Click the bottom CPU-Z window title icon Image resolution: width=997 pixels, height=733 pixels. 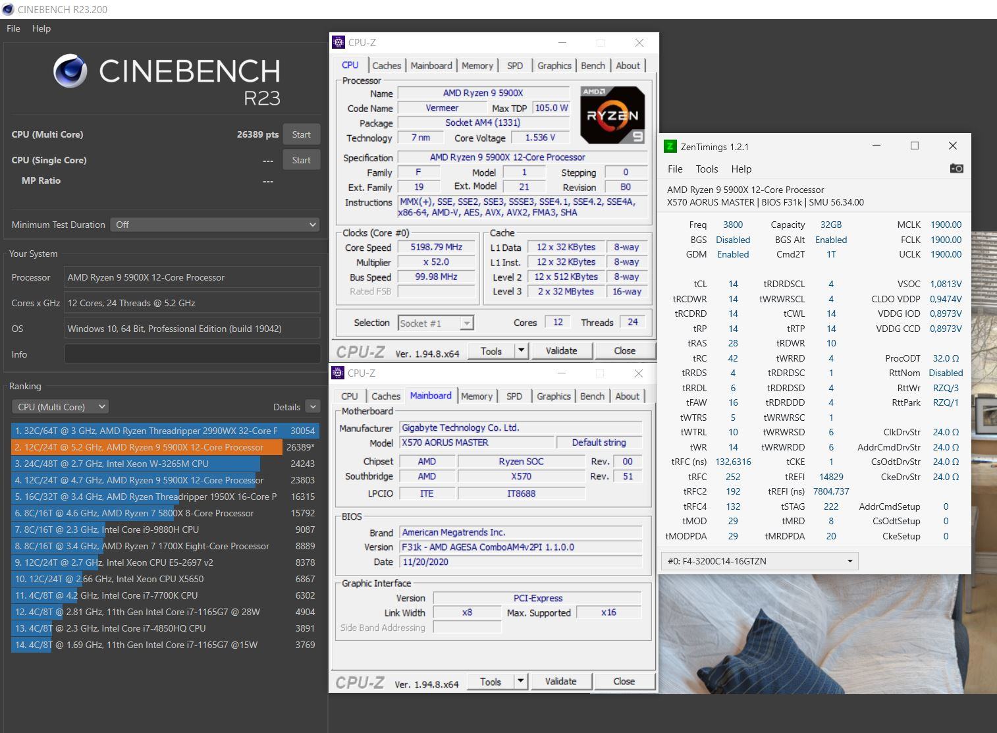338,373
